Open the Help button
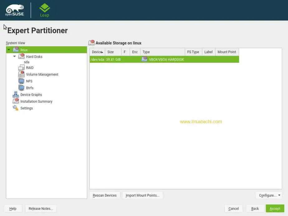This screenshot has width=288, height=216. point(13,209)
